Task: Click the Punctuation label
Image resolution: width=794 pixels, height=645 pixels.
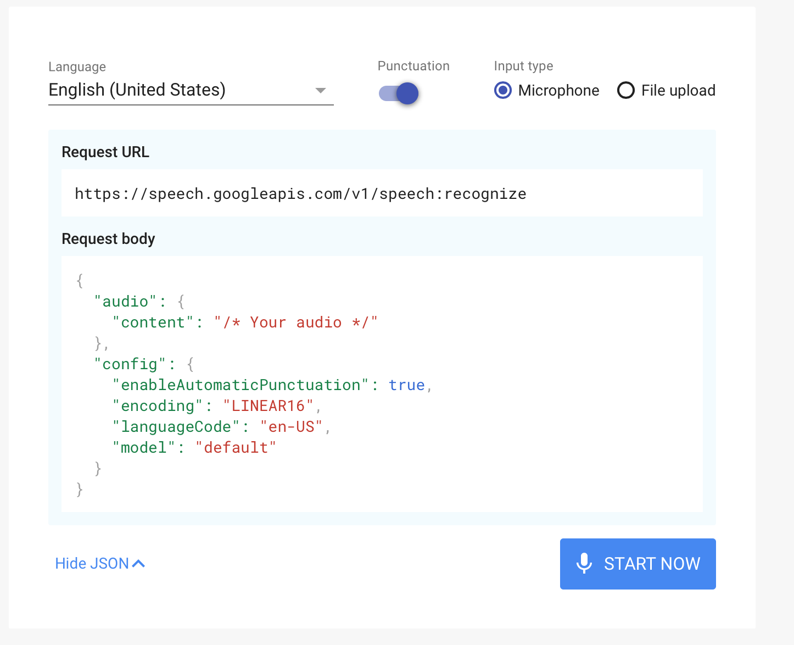Action: click(x=413, y=66)
